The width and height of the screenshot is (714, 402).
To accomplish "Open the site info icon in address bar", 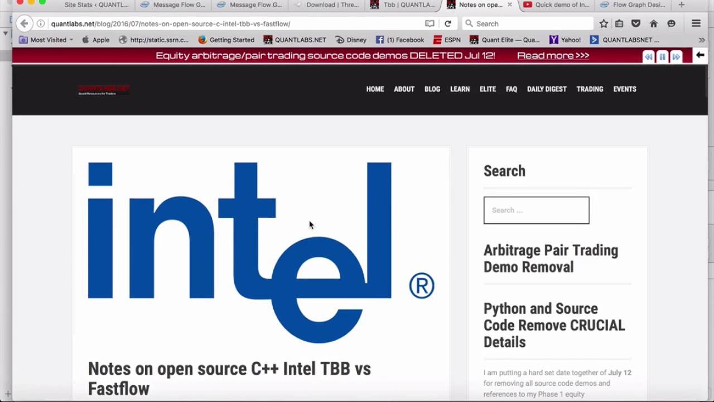I will tap(41, 23).
